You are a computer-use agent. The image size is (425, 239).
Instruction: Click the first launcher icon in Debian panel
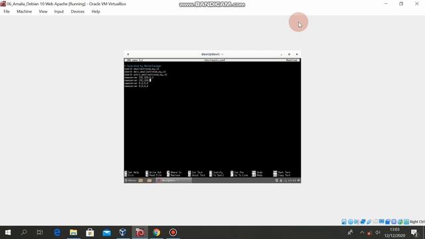click(x=141, y=181)
